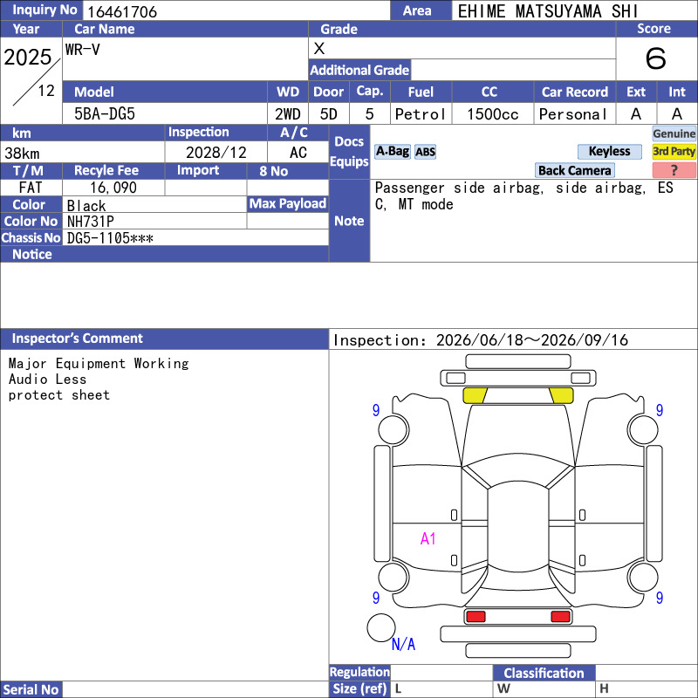Click the A1 damage mark on diagram

click(428, 538)
